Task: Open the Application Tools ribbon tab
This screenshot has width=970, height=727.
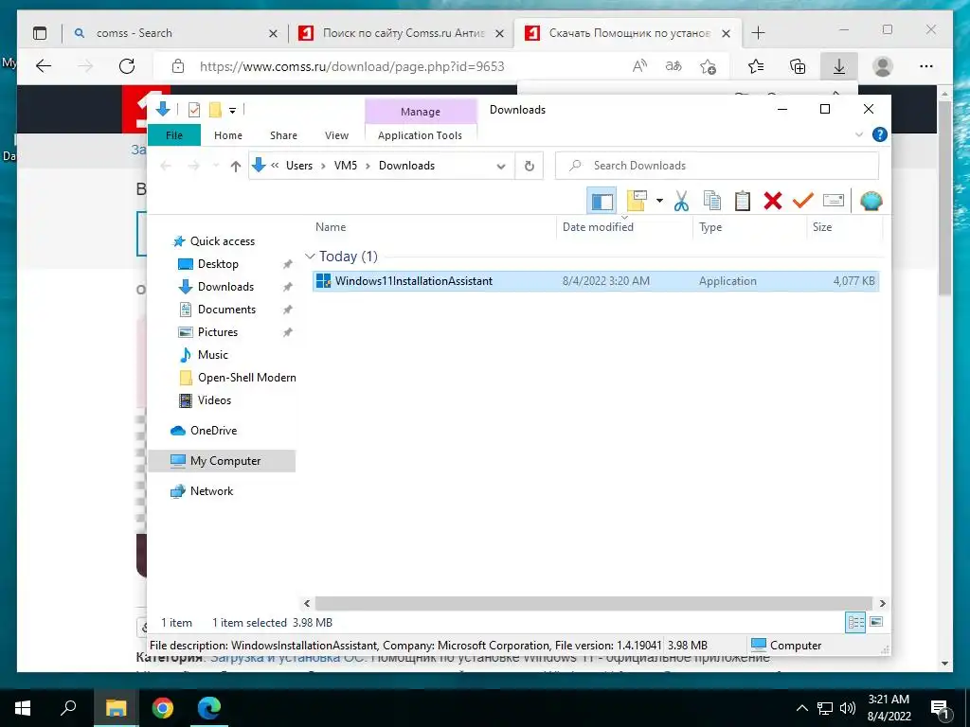Action: tap(420, 134)
